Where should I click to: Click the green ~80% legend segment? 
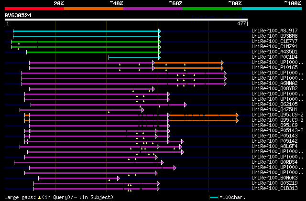tap(212, 9)
